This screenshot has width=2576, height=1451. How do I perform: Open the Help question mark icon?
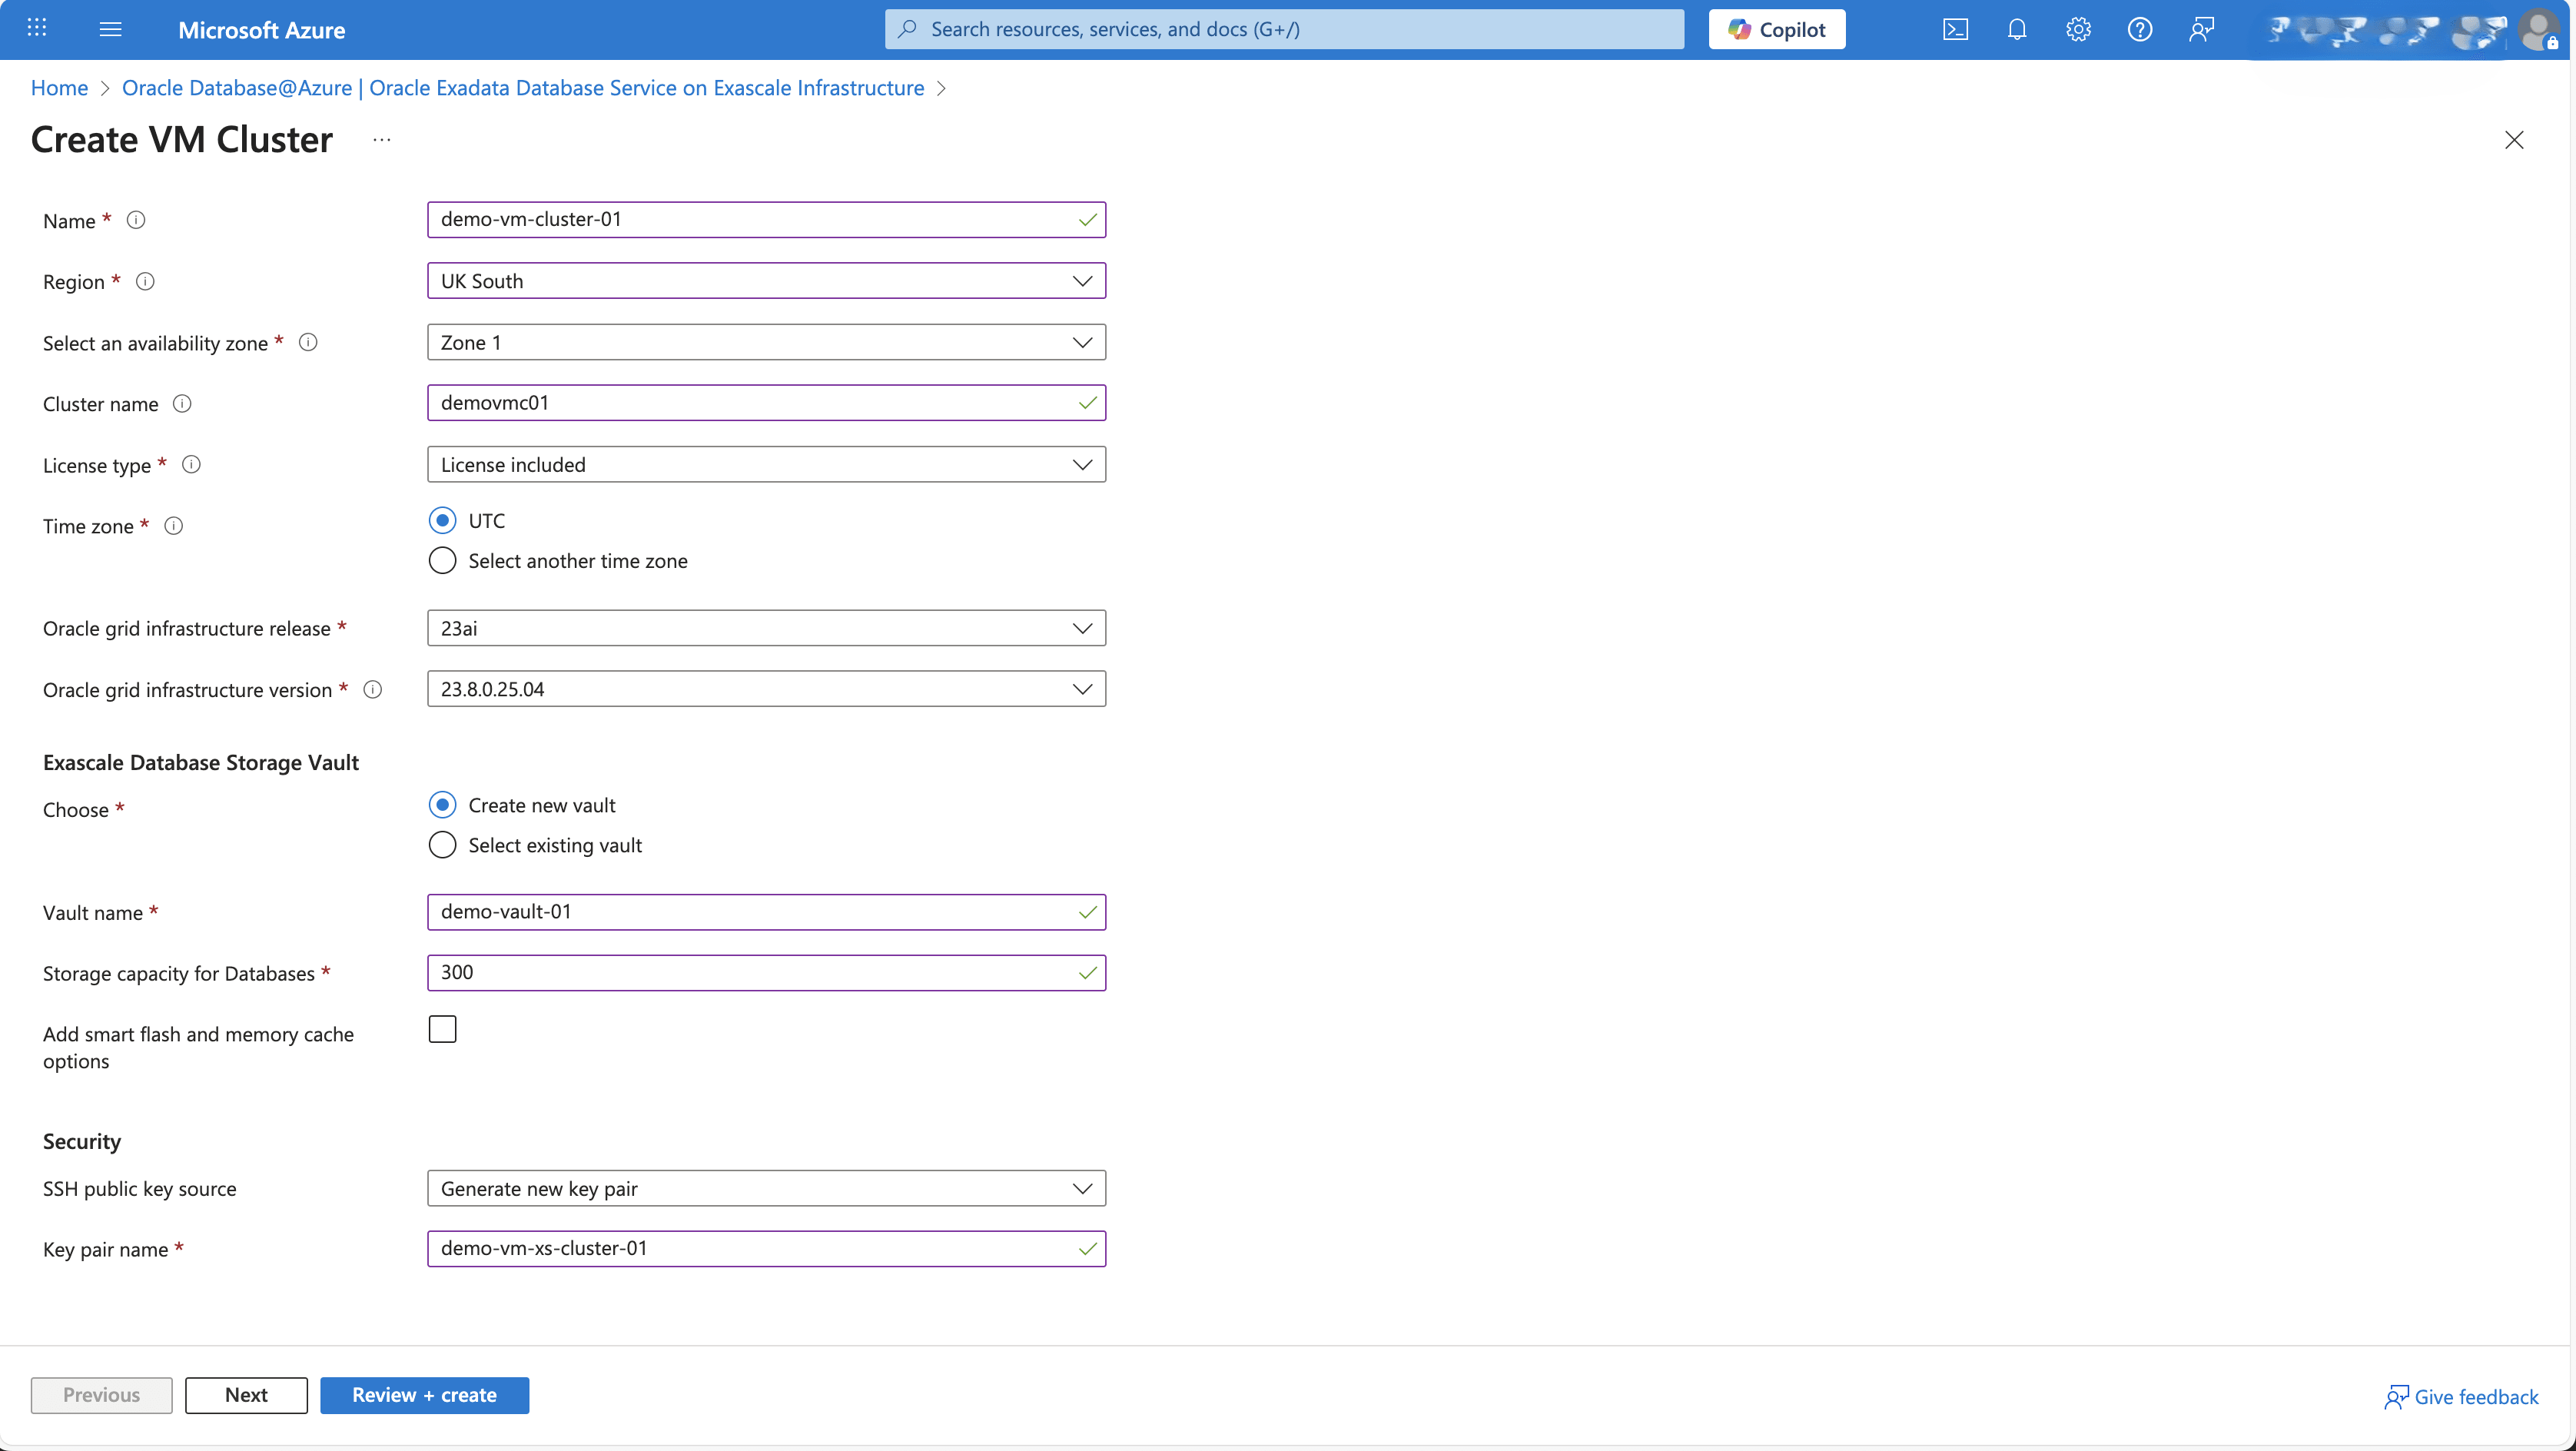pos(2140,29)
